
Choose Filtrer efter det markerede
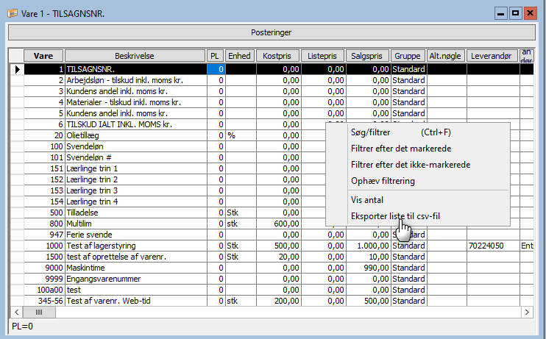[402, 149]
